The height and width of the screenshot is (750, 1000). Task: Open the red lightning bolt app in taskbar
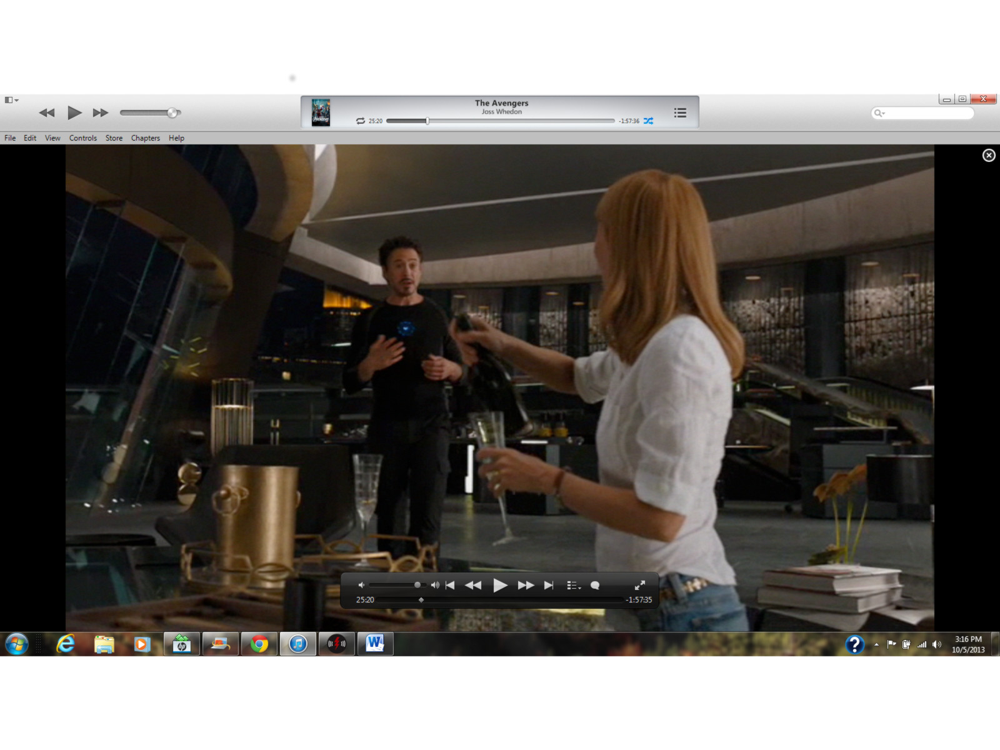pos(337,644)
